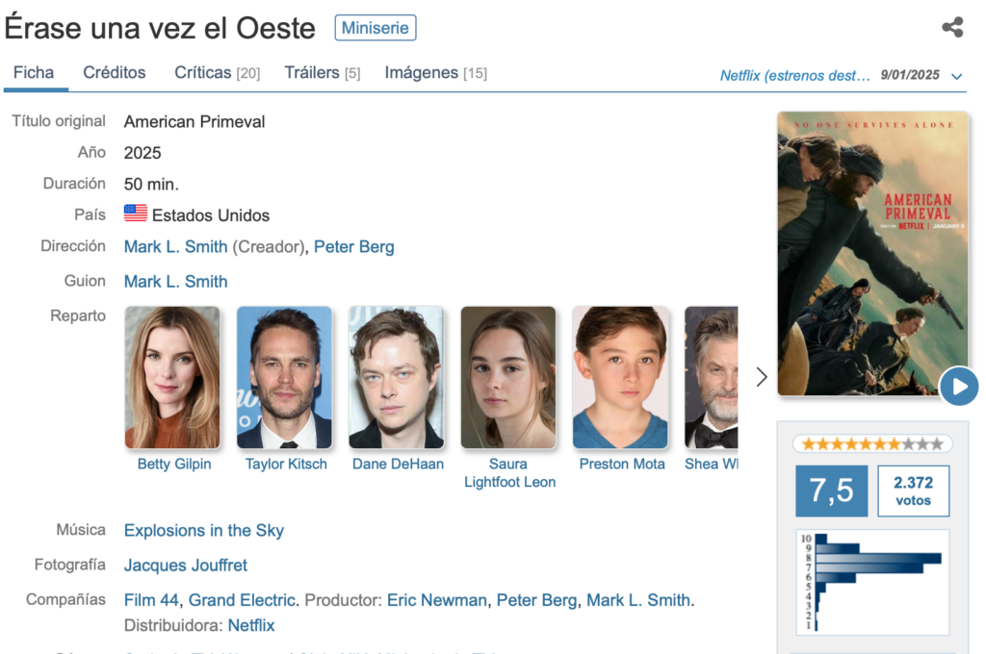
Task: Click Taylor Kitsch's portrait
Action: [285, 377]
